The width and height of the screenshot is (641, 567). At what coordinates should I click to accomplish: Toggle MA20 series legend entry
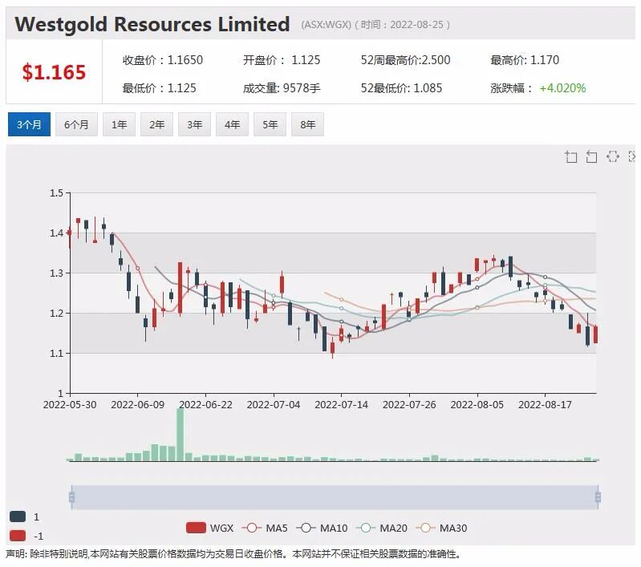click(382, 528)
